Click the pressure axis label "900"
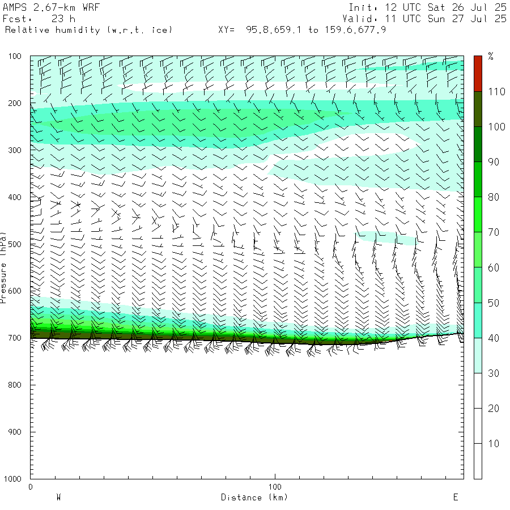The height and width of the screenshot is (510, 510). tap(15, 432)
